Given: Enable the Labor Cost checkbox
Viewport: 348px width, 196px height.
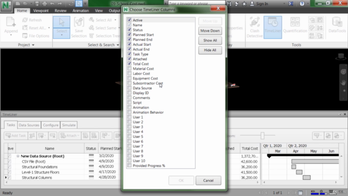Looking at the screenshot, I should click(129, 73).
